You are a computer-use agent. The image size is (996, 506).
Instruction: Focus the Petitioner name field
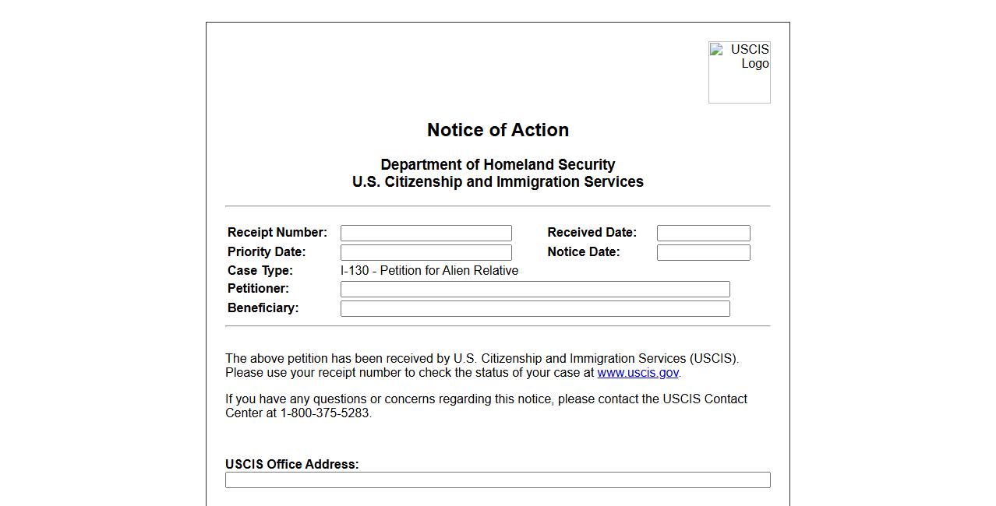pos(535,289)
